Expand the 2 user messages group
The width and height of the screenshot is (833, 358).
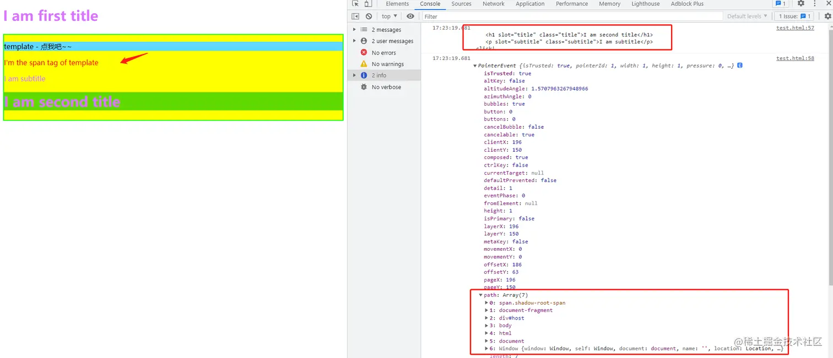coord(355,41)
